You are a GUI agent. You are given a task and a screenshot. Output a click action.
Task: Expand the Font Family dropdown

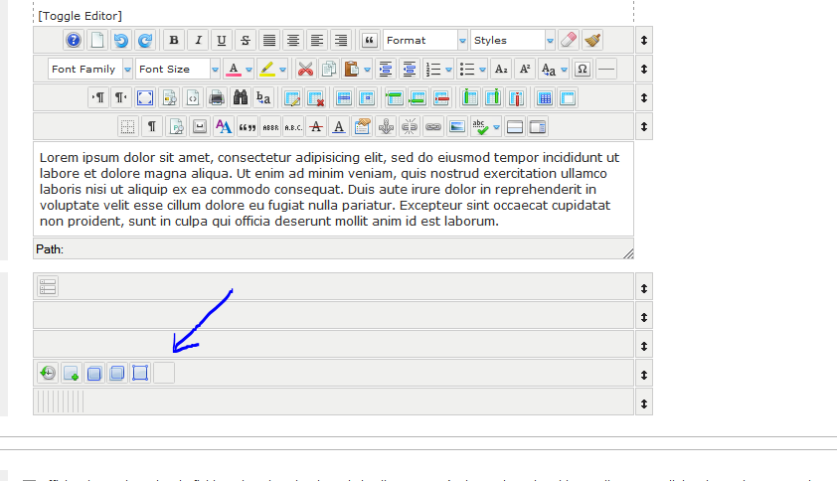point(89,70)
